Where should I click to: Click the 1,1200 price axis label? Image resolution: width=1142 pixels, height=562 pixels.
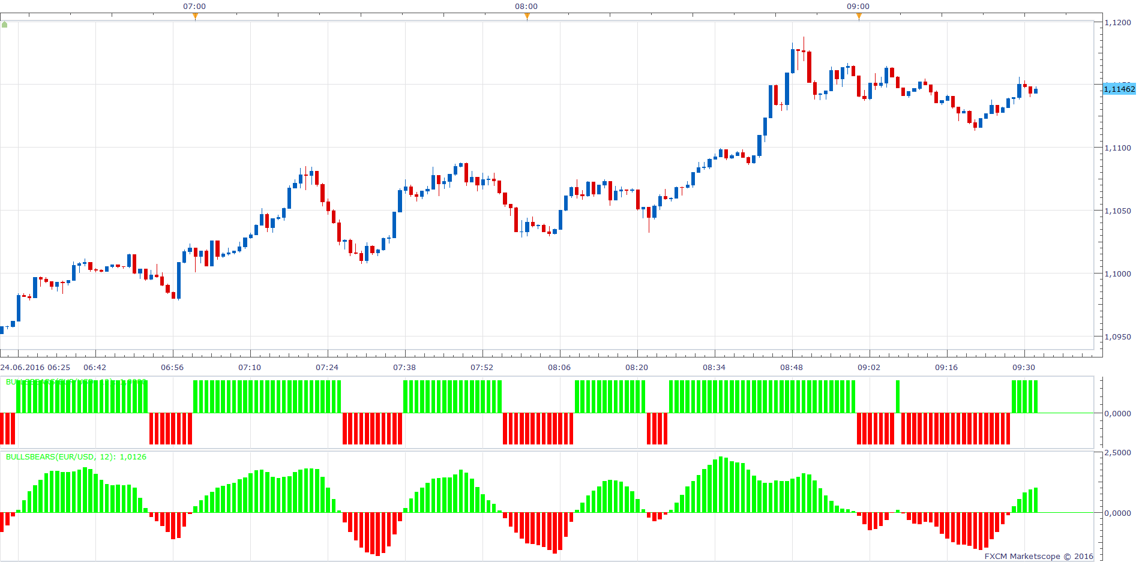1118,22
